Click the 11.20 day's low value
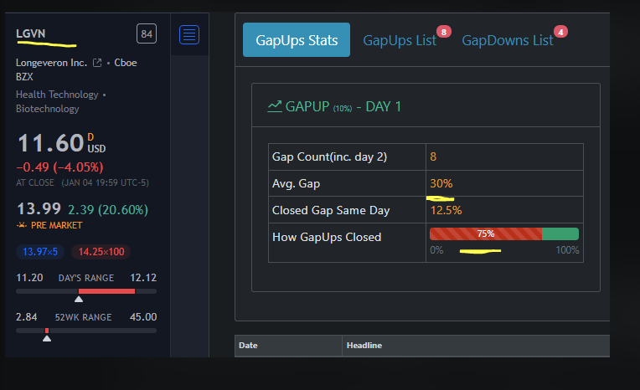This screenshot has width=640, height=390. tap(29, 278)
